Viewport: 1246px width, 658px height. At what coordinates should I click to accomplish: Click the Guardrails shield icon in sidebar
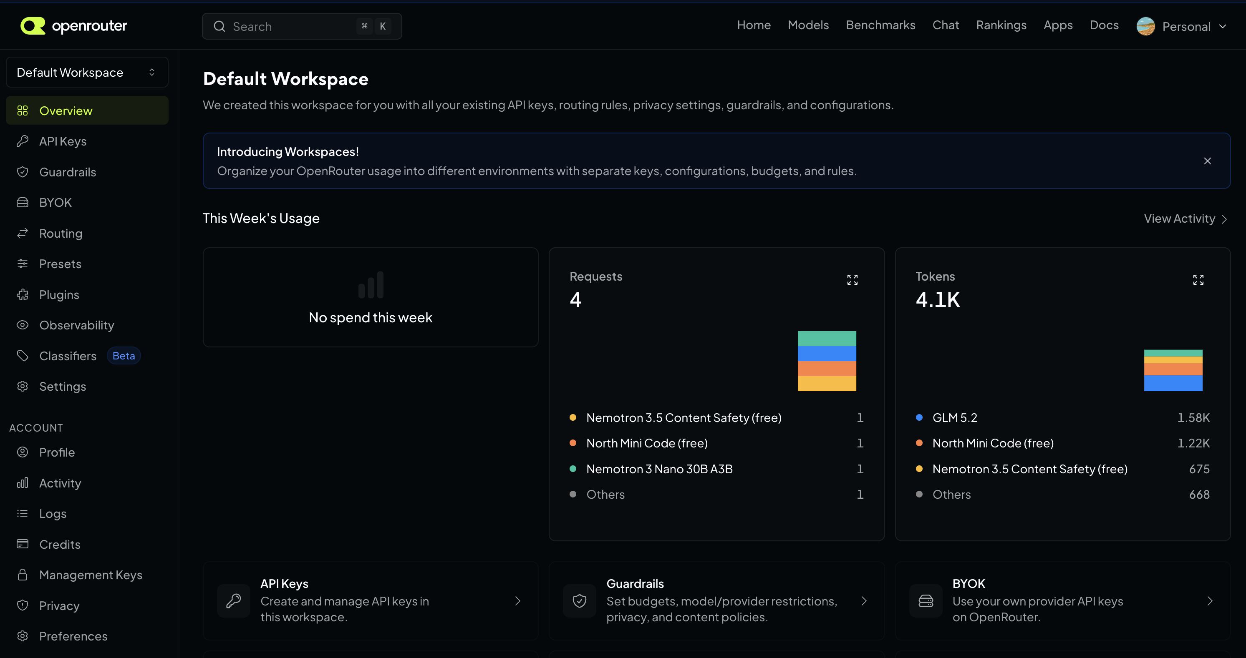coord(23,172)
